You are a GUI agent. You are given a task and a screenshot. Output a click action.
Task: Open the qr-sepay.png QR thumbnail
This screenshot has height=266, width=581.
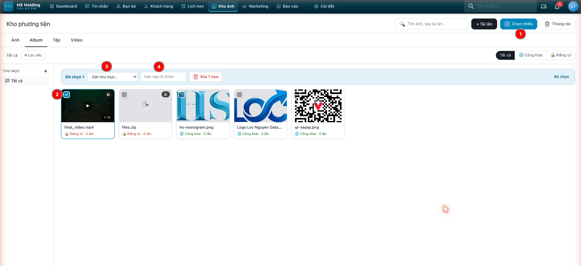318,106
